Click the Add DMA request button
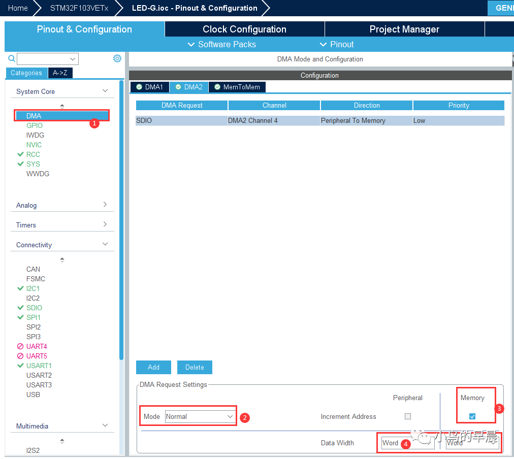Image resolution: width=514 pixels, height=459 pixels. click(x=153, y=367)
